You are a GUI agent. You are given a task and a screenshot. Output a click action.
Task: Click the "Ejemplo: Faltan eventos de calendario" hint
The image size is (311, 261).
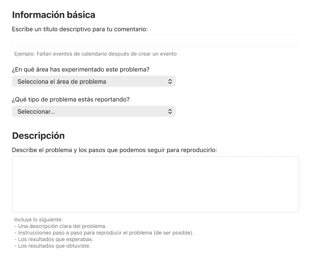tap(95, 54)
